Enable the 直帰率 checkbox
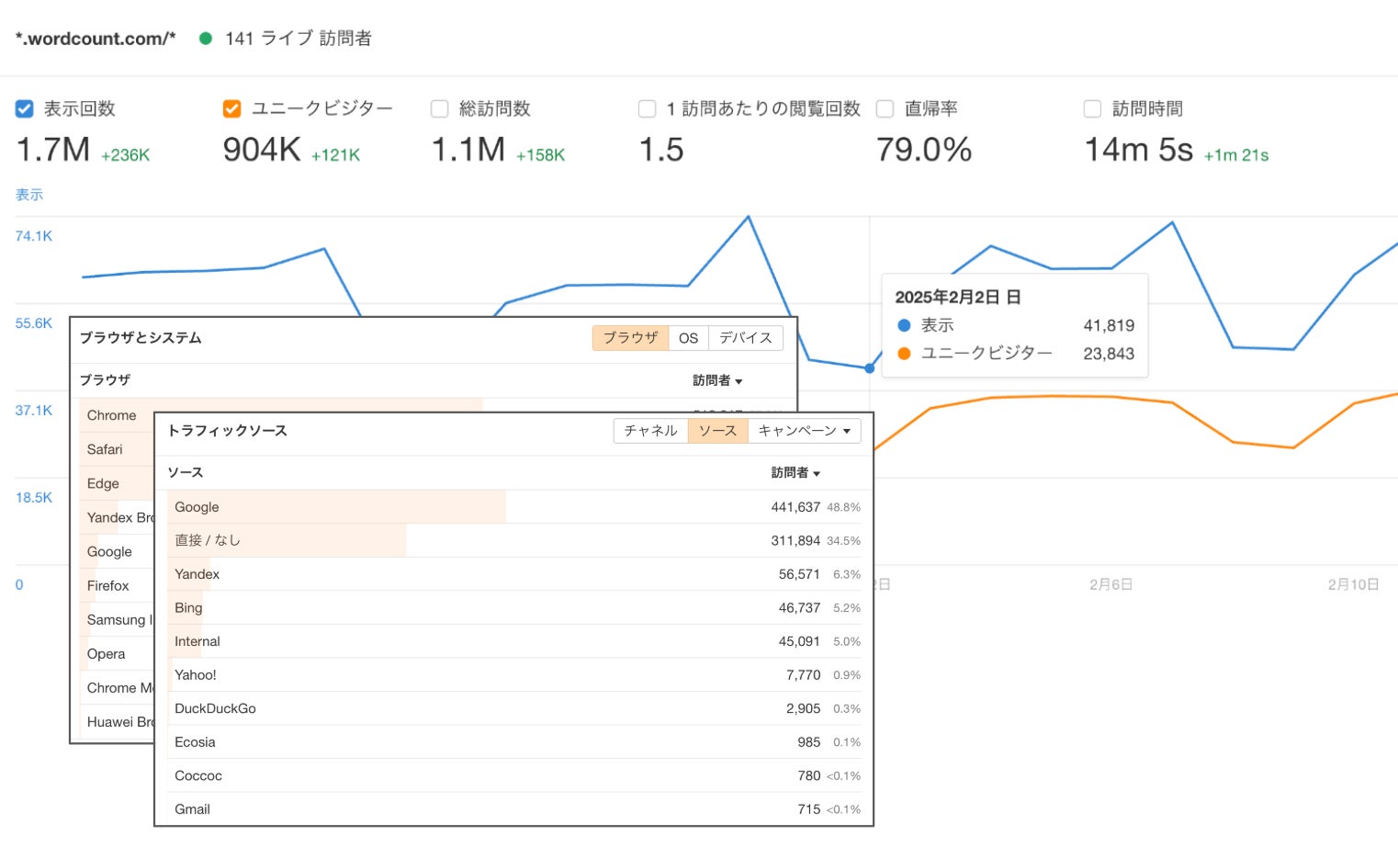This screenshot has width=1398, height=847. point(885,109)
